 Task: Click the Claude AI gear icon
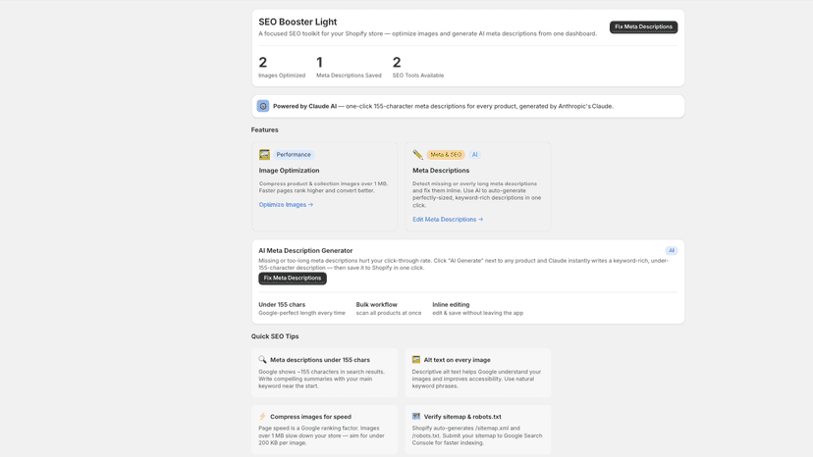click(x=263, y=106)
